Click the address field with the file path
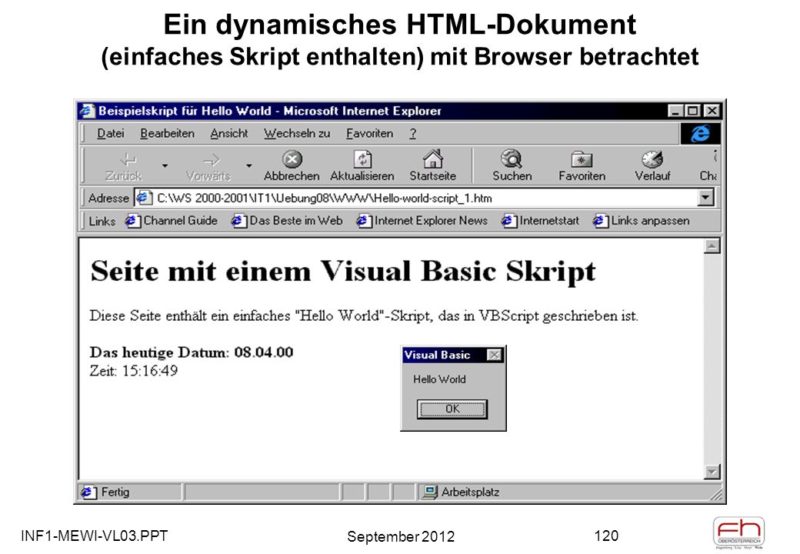This screenshot has width=800, height=554. [x=417, y=198]
